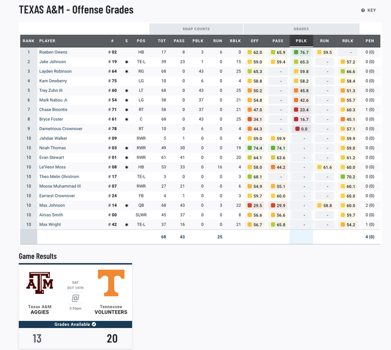
Task: Open the Texas A&M vs Tennessee game card
Action: coord(75,306)
